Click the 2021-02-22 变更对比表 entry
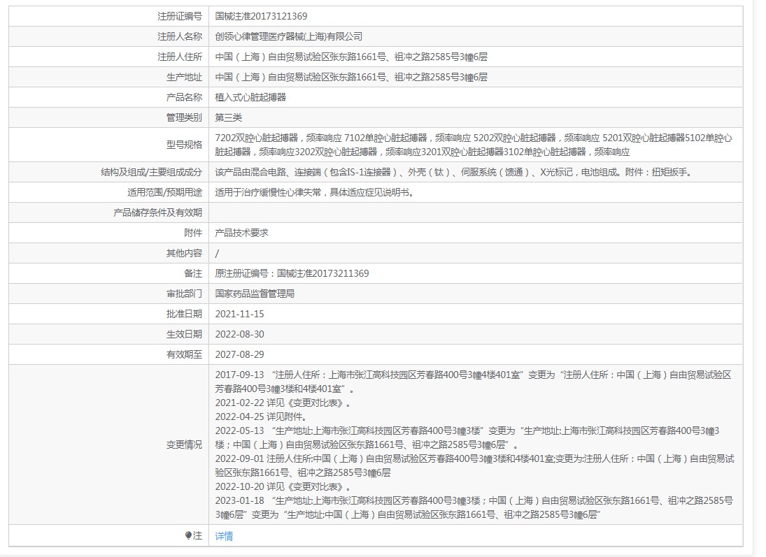766x557 pixels. [283, 403]
